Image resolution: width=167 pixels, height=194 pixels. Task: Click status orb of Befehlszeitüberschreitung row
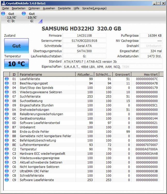click(x=7, y=140)
